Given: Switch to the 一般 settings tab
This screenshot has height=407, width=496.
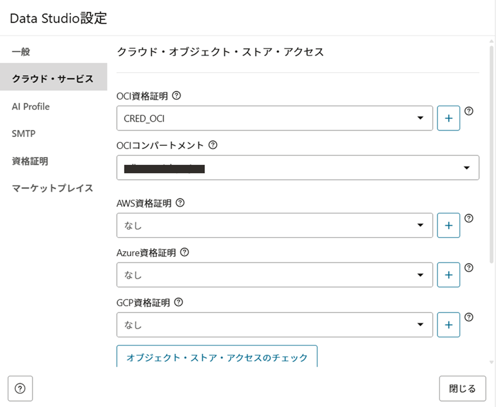Looking at the screenshot, I should [21, 52].
